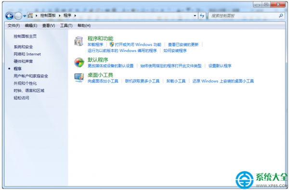This screenshot has width=289, height=190.
Task: Expand the arrow after 程序 breadcrumb
Action: (x=75, y=16)
